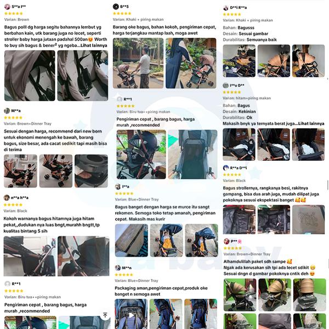This screenshot has width=329, height=329.
Task: Click D**i R**a reviewer avatar
Action: tap(225, 8)
